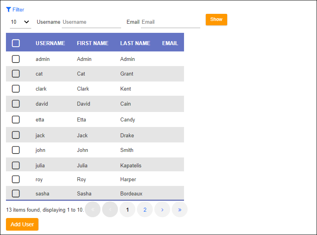Click the Filter funnel icon
This screenshot has width=317, height=235.
click(x=8, y=9)
